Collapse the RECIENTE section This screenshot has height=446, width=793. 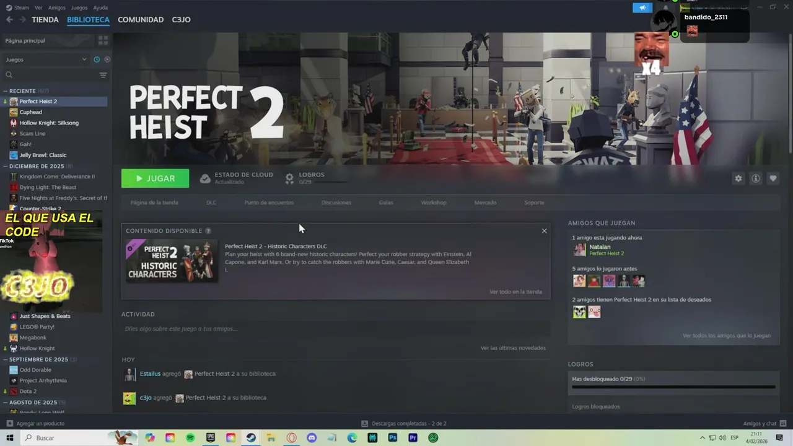point(5,91)
